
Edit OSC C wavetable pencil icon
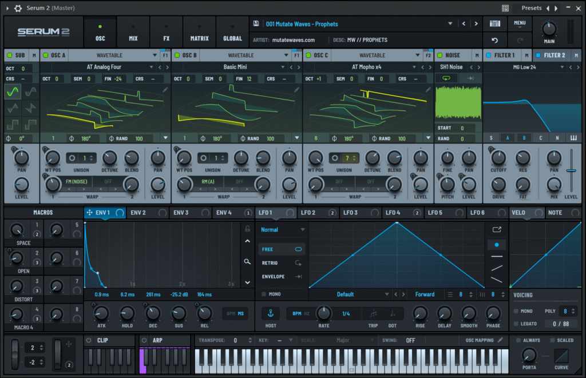coord(428,90)
